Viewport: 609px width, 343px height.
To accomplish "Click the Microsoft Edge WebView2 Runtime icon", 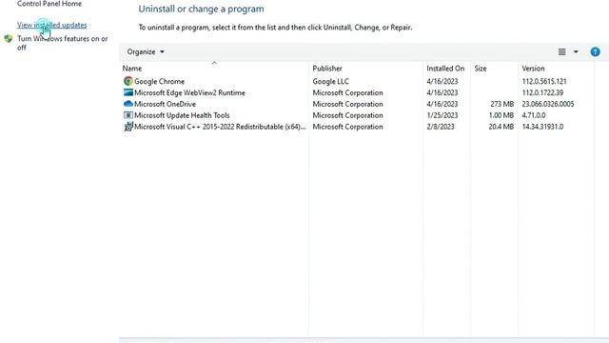I will pyautogui.click(x=128, y=92).
